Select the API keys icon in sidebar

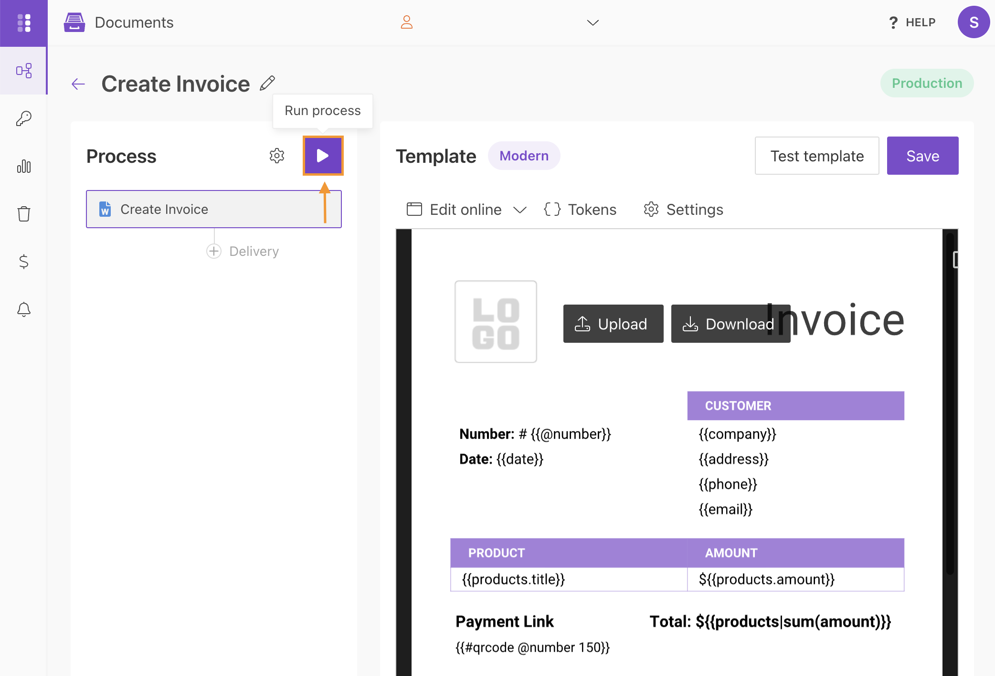(24, 118)
